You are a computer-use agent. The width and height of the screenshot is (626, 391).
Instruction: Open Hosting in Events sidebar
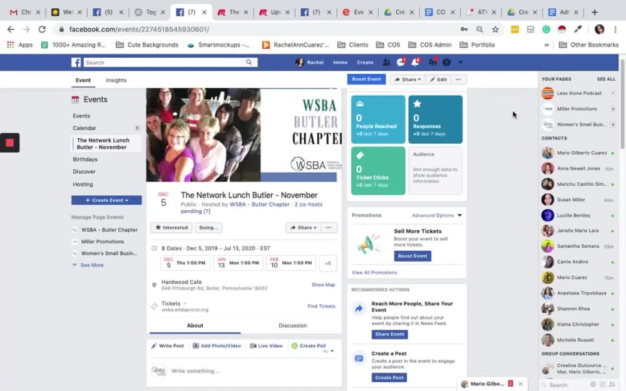tap(83, 185)
